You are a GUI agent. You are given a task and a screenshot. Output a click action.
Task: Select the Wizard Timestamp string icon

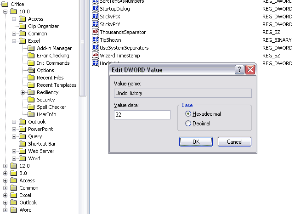[x=96, y=55]
